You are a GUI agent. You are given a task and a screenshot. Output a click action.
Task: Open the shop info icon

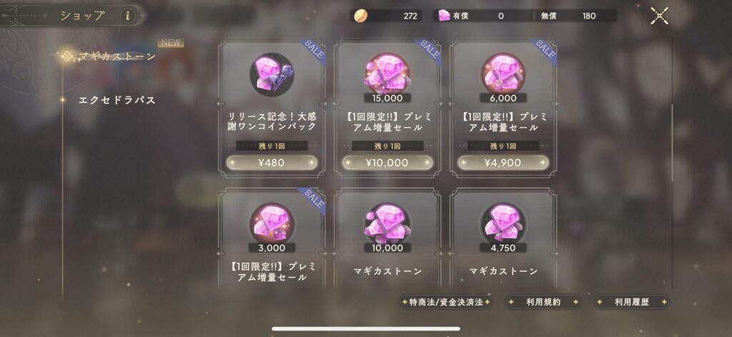pyautogui.click(x=127, y=16)
